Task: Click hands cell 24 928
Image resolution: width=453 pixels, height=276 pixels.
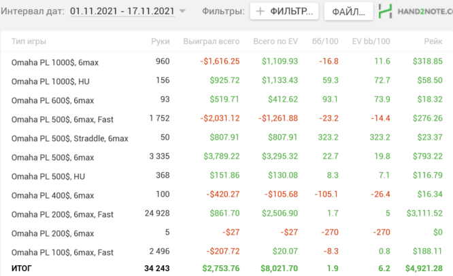Action: tap(157, 214)
